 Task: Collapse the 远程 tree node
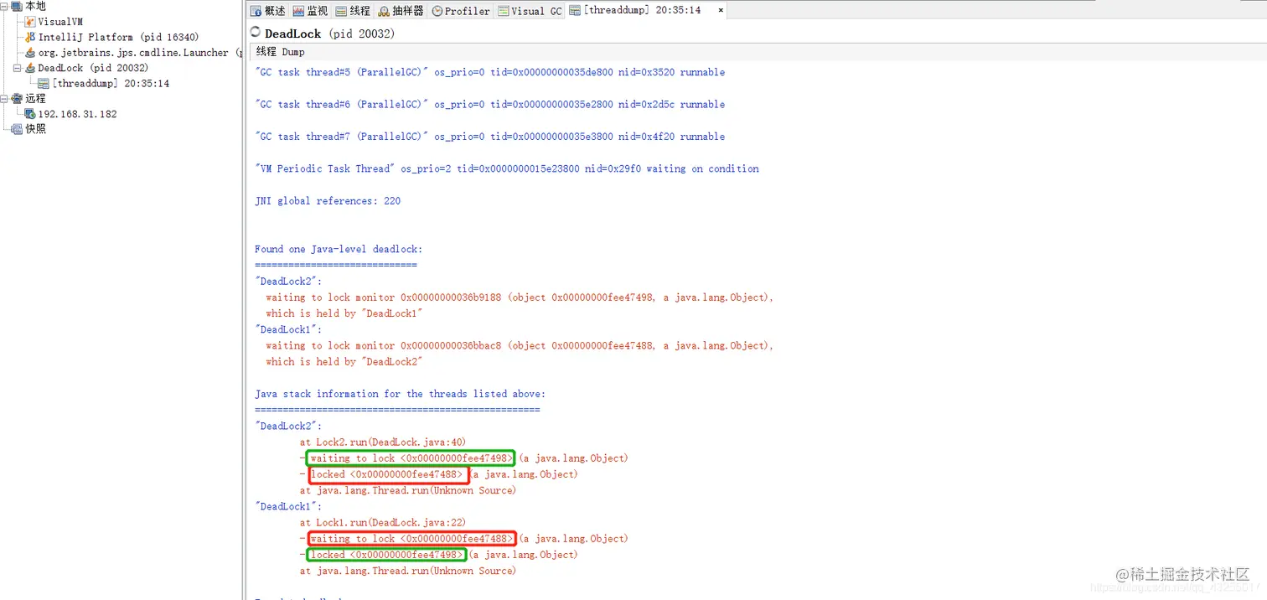tap(5, 98)
